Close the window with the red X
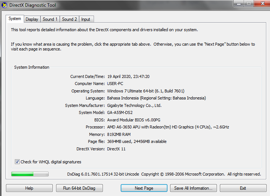270x196 pixels. tap(263, 3)
